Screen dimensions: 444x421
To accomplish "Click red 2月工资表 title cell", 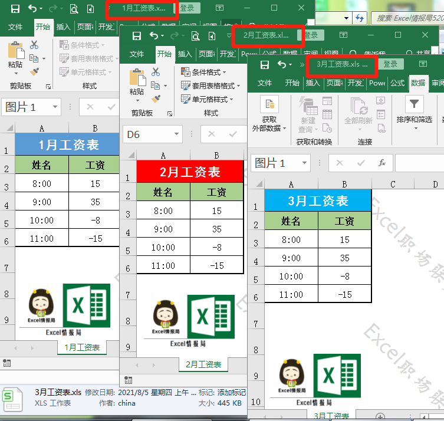I will tap(190, 172).
